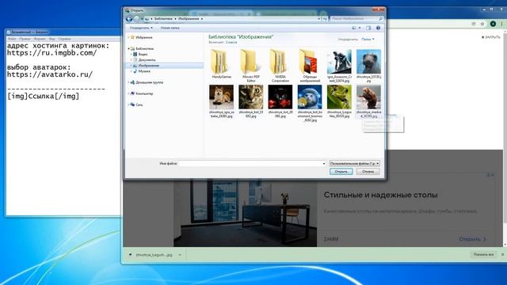Viewport: 507px width, 285px height.
Task: Open the Справка menu in Notepad
Action: pyautogui.click(x=64, y=39)
